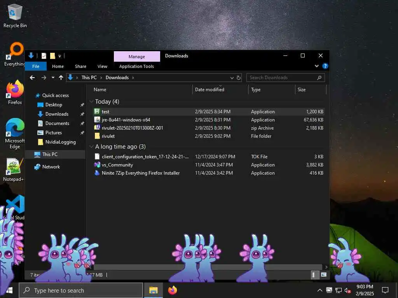The height and width of the screenshot is (298, 398).
Task: Select the rivulet-20250210T013008Z-001 zip archive
Action: (208, 128)
